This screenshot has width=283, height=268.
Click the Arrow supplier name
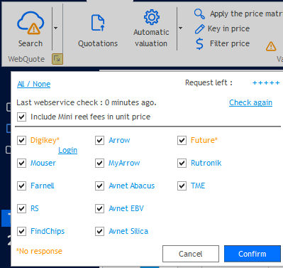coord(119,140)
